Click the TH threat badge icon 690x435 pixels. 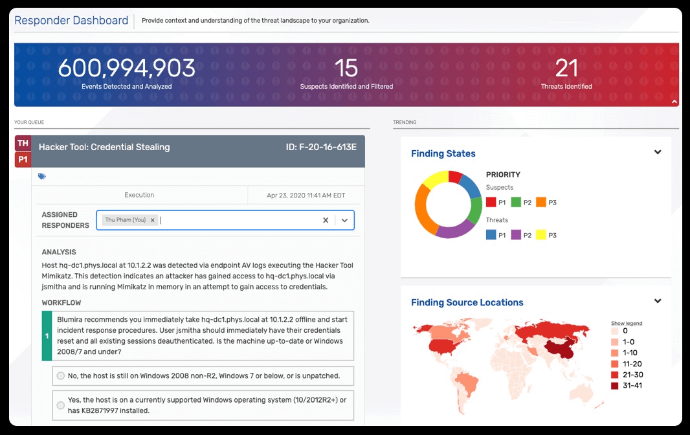click(x=23, y=143)
